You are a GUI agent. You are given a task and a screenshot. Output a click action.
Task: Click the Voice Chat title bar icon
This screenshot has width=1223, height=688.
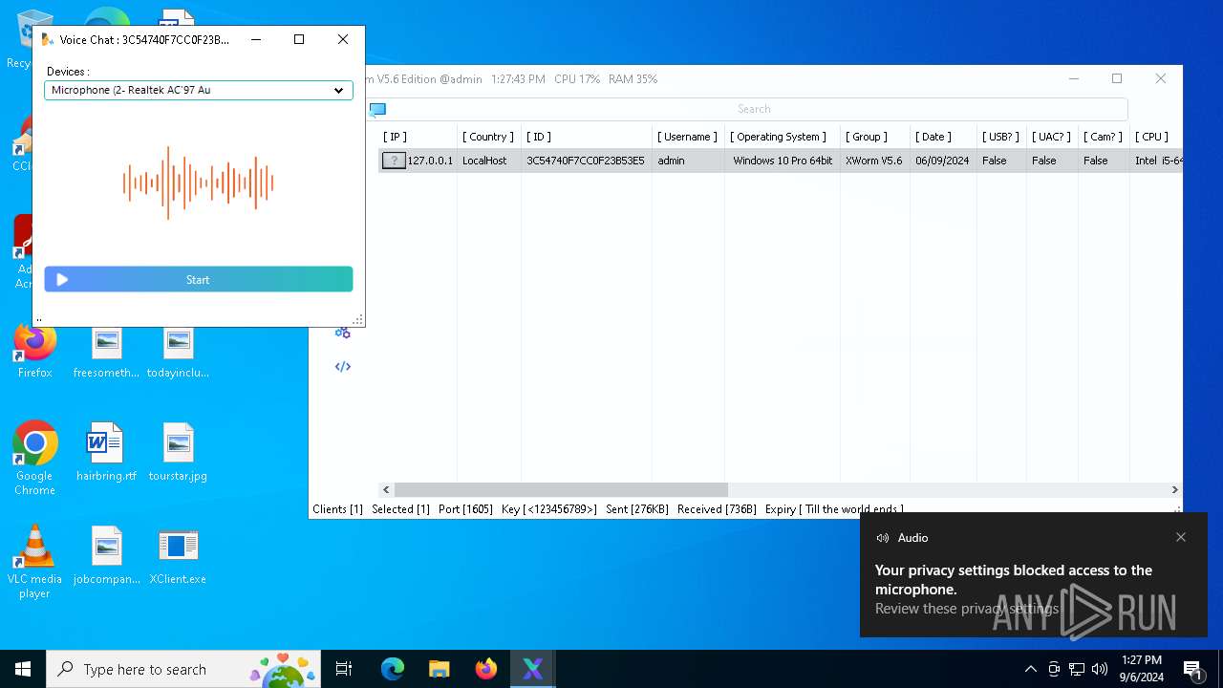click(x=47, y=39)
